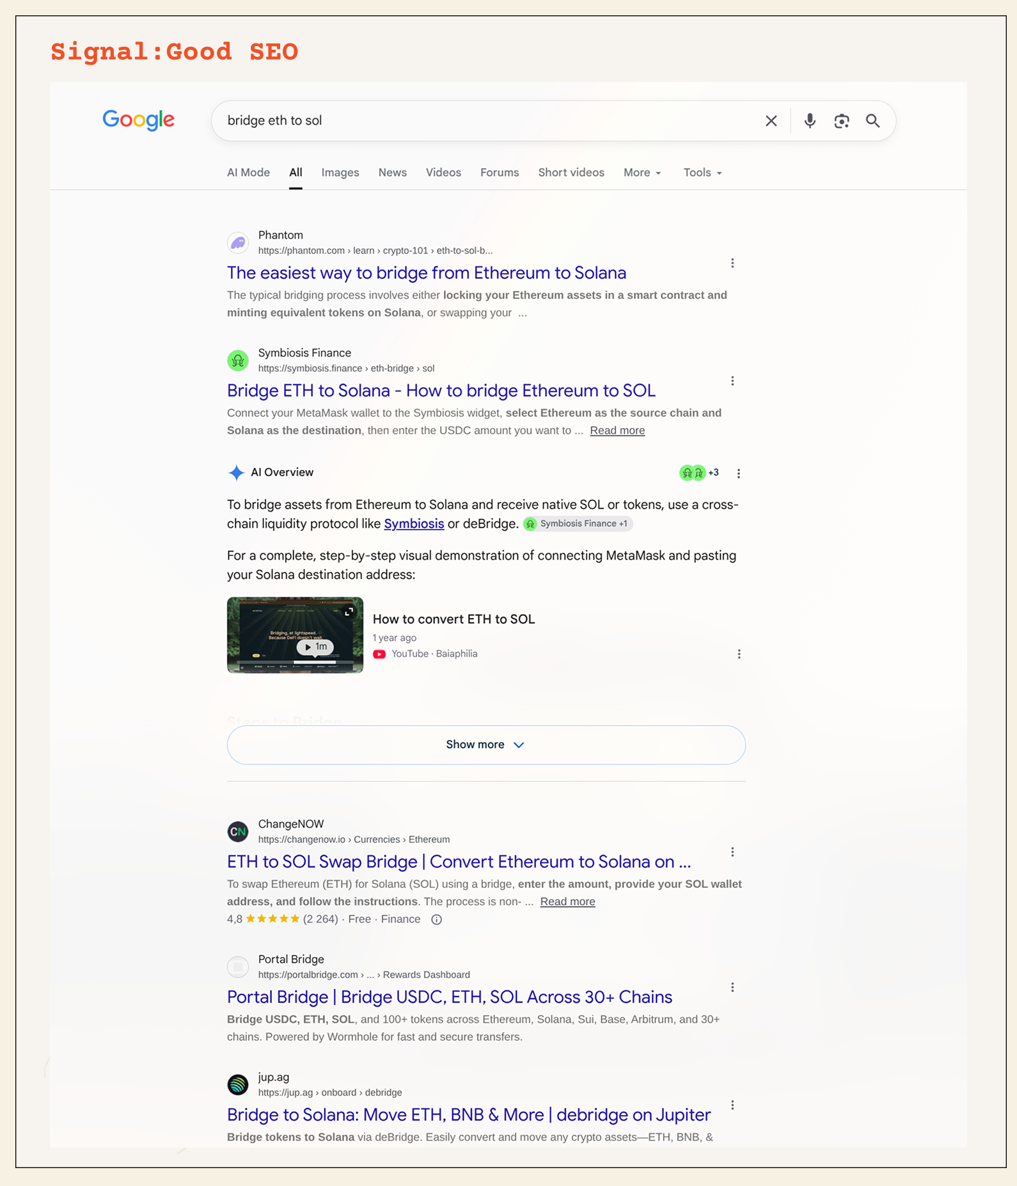The image size is (1017, 1186).
Task: Open 'How to convert ETH to SOL' video title
Action: [x=453, y=619]
